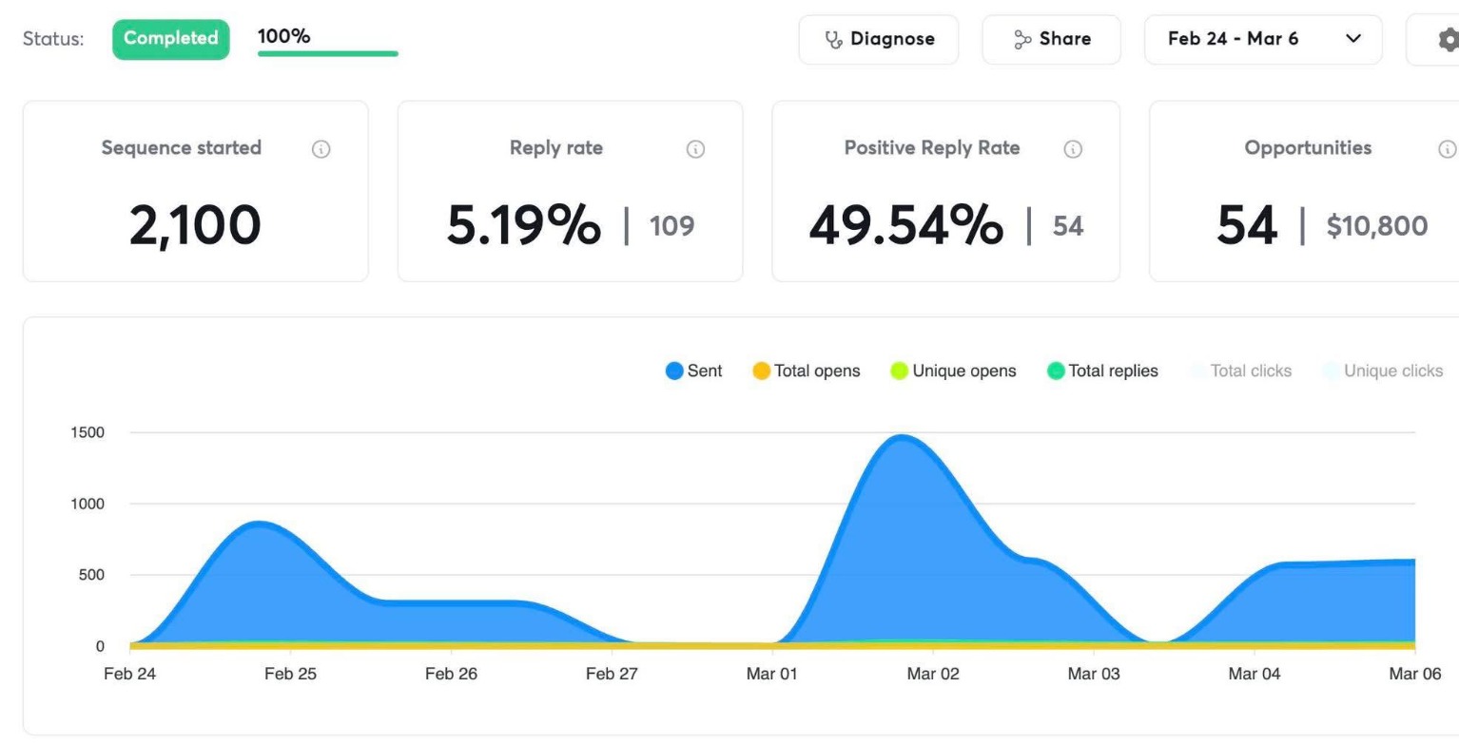Toggle the Total opens legend series
This screenshot has height=744, width=1459.
[x=806, y=371]
